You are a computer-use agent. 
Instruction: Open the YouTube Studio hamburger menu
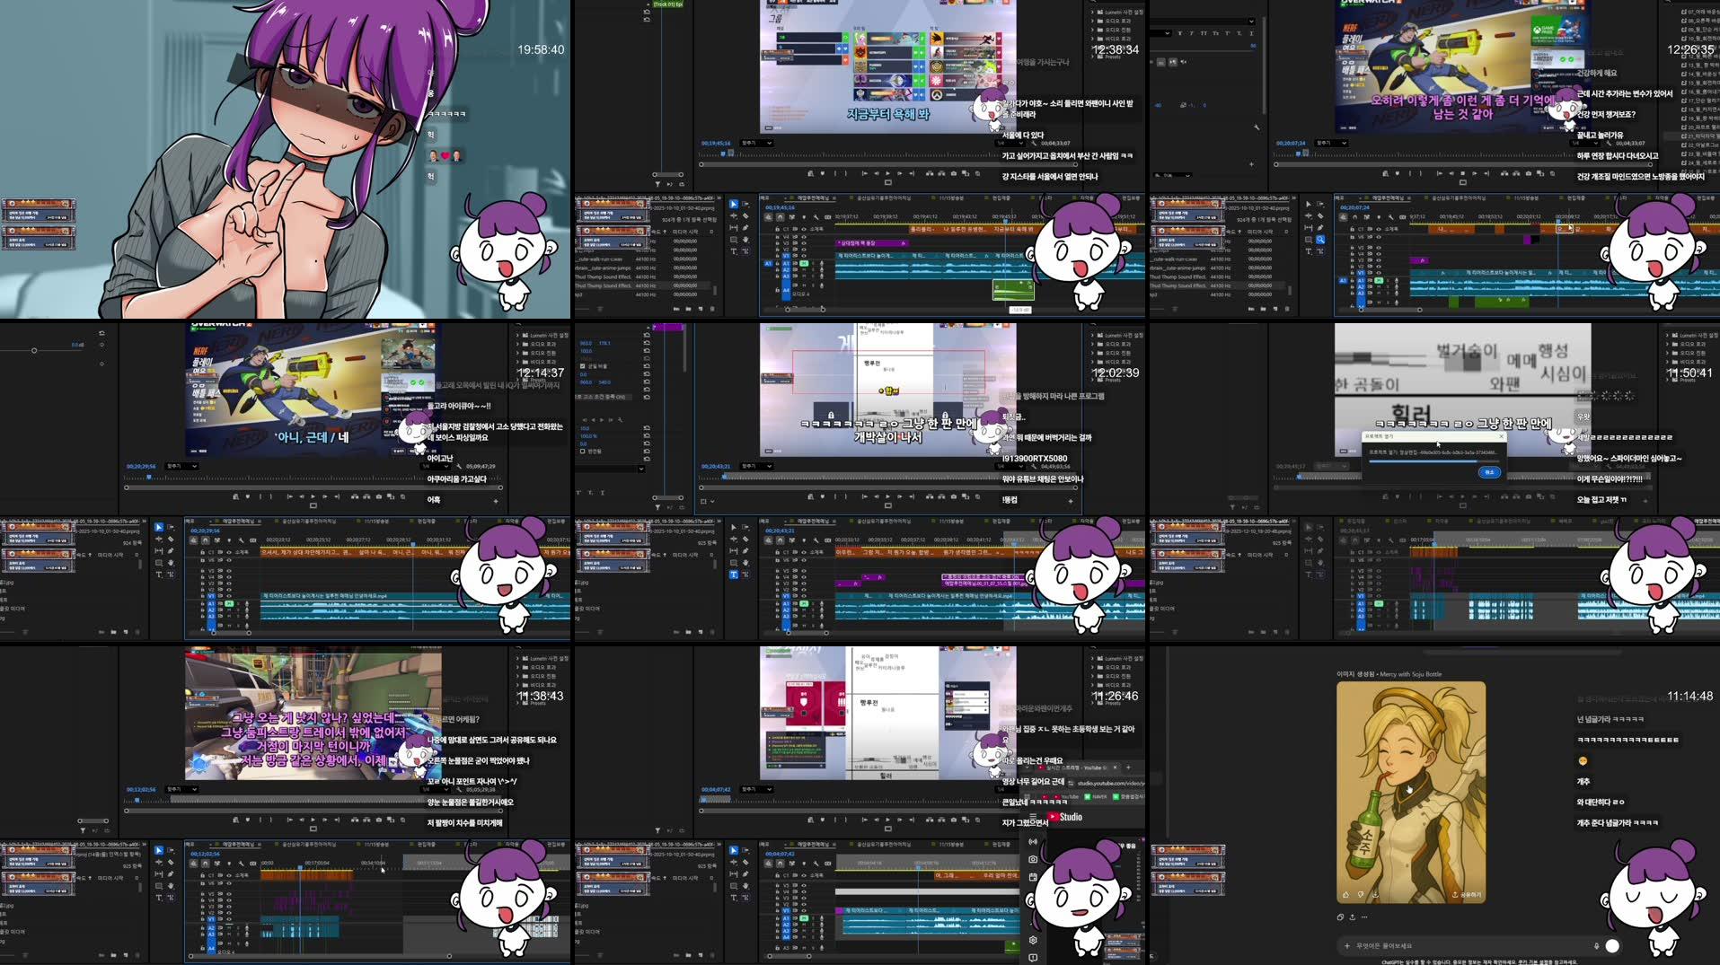[x=1032, y=816]
